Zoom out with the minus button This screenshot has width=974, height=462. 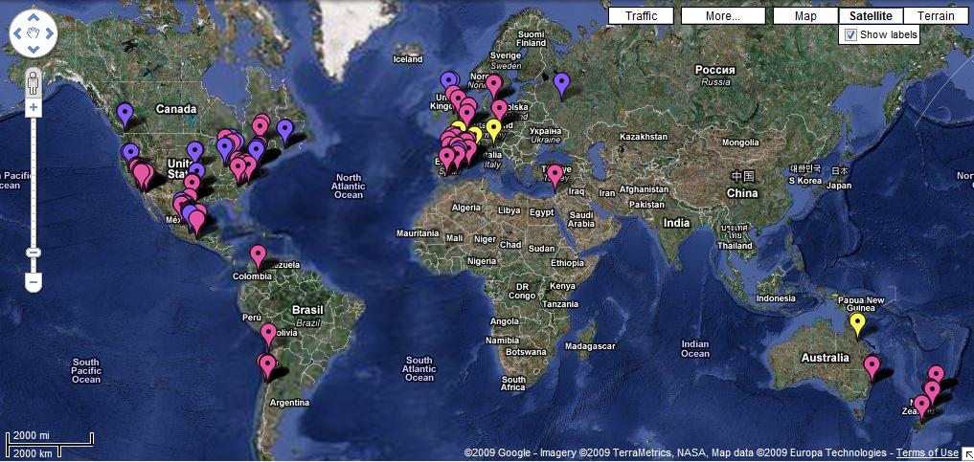(34, 283)
